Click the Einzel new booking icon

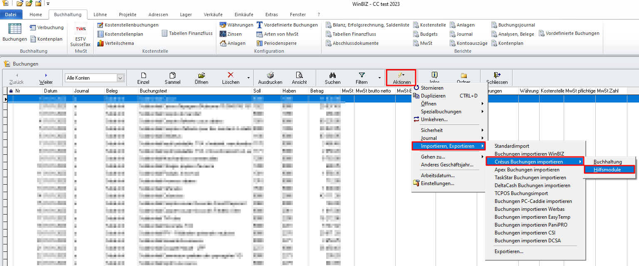click(143, 76)
